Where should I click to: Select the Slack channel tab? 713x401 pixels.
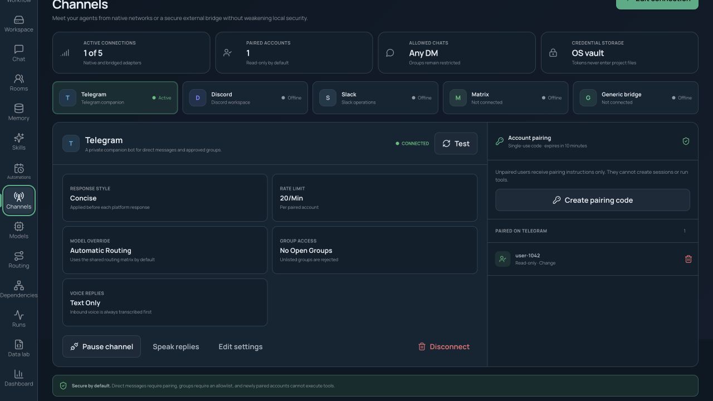pos(375,98)
